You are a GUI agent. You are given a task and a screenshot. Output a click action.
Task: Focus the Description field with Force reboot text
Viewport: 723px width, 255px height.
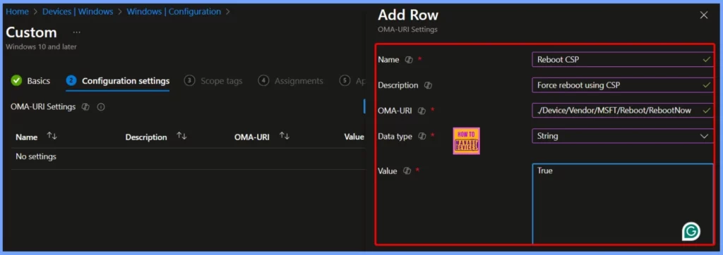tap(623, 85)
